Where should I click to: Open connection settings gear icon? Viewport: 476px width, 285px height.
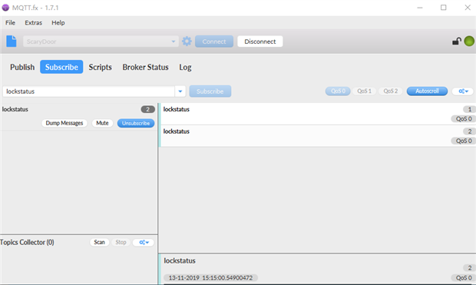tap(187, 41)
